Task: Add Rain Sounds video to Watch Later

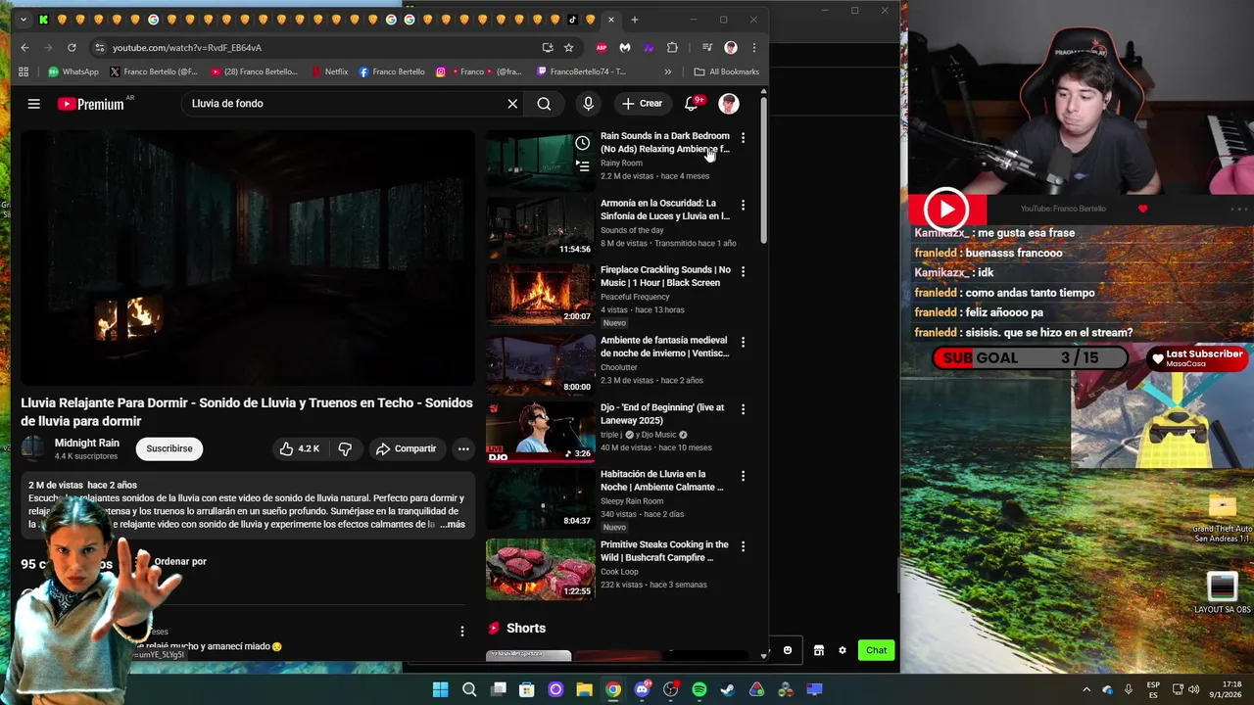Action: point(582,143)
